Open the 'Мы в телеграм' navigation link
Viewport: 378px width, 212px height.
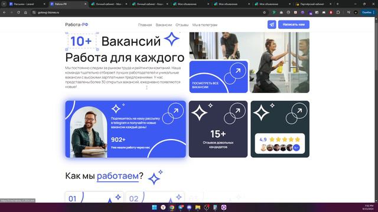[205, 25]
